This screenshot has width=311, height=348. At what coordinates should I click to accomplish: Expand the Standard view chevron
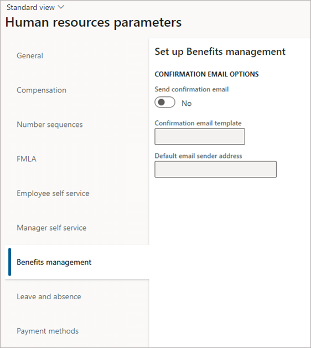[61, 7]
